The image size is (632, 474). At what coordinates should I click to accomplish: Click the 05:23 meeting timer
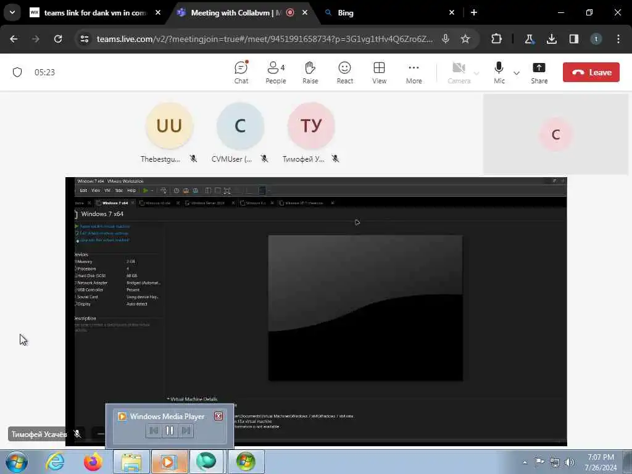pos(44,72)
